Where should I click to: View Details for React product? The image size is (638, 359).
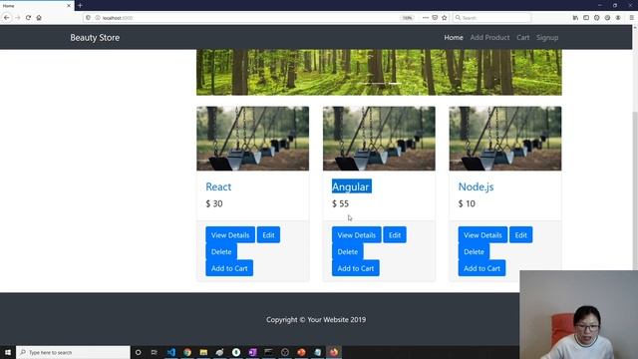230,235
